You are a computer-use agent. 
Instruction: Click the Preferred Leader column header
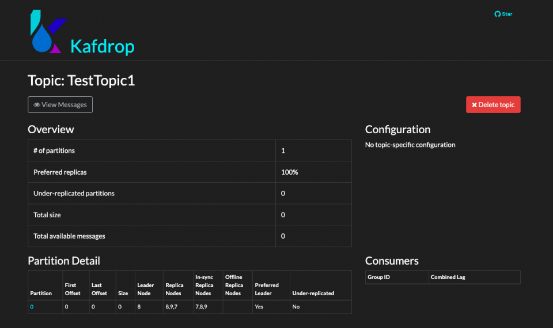click(x=267, y=289)
